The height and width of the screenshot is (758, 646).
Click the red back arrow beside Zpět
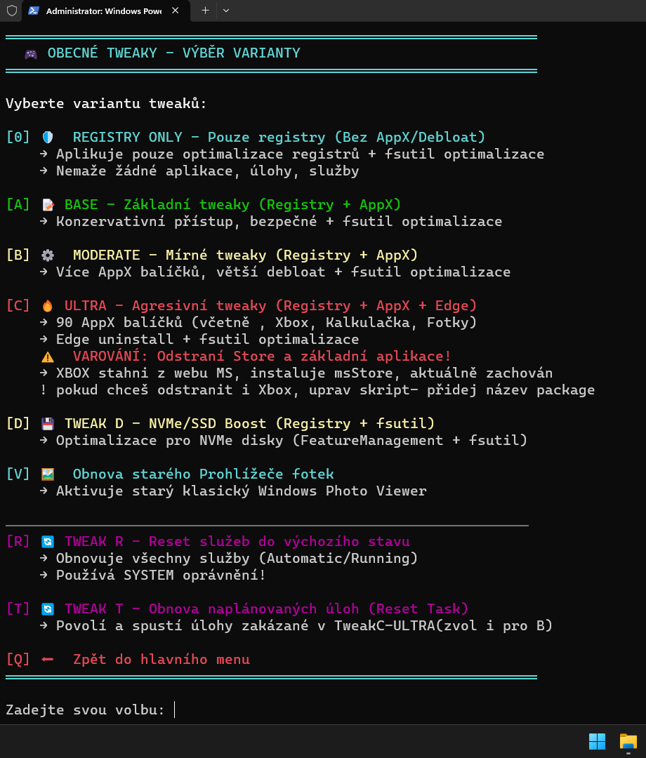(x=48, y=660)
